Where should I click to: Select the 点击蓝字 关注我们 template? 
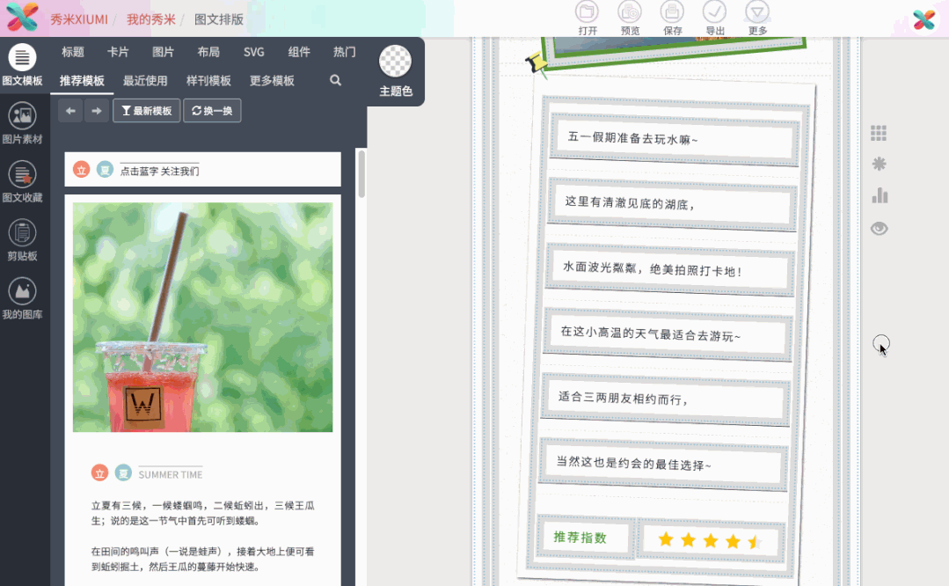pos(203,170)
